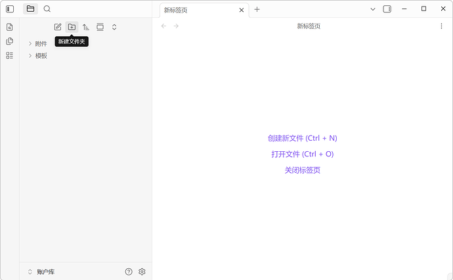Screen dimensions: 453x280
Task: Toggle the left sidebar collapse icon
Action: point(10,9)
